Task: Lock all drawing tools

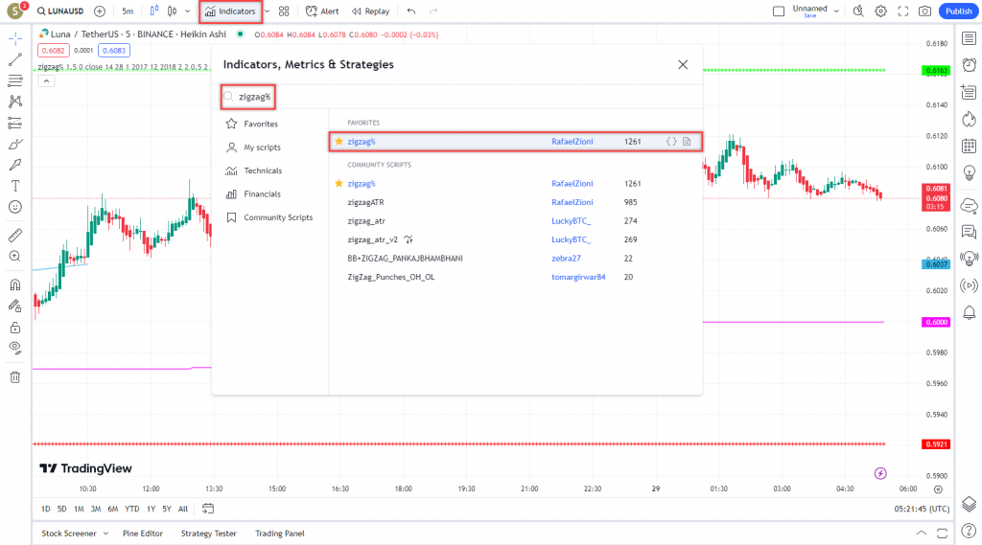Action: coord(15,328)
